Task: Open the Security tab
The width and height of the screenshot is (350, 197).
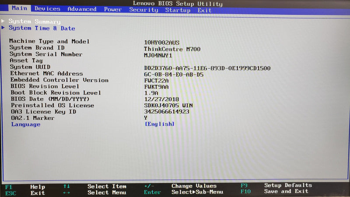Action: [x=143, y=10]
